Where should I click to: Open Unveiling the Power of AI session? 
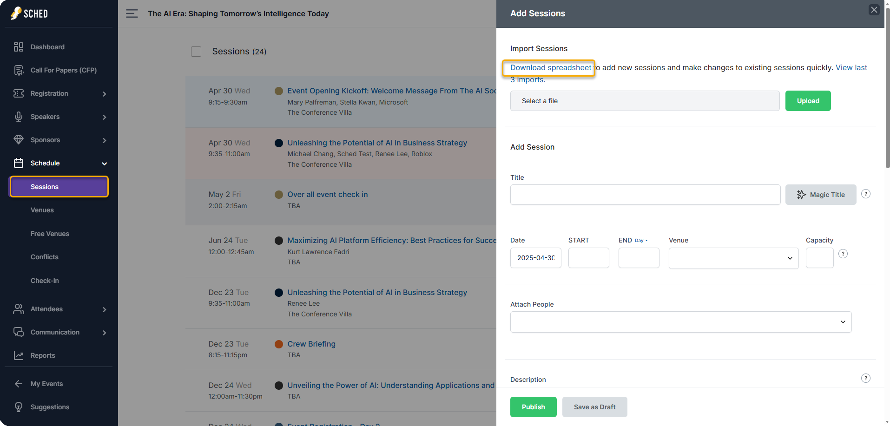(x=391, y=386)
